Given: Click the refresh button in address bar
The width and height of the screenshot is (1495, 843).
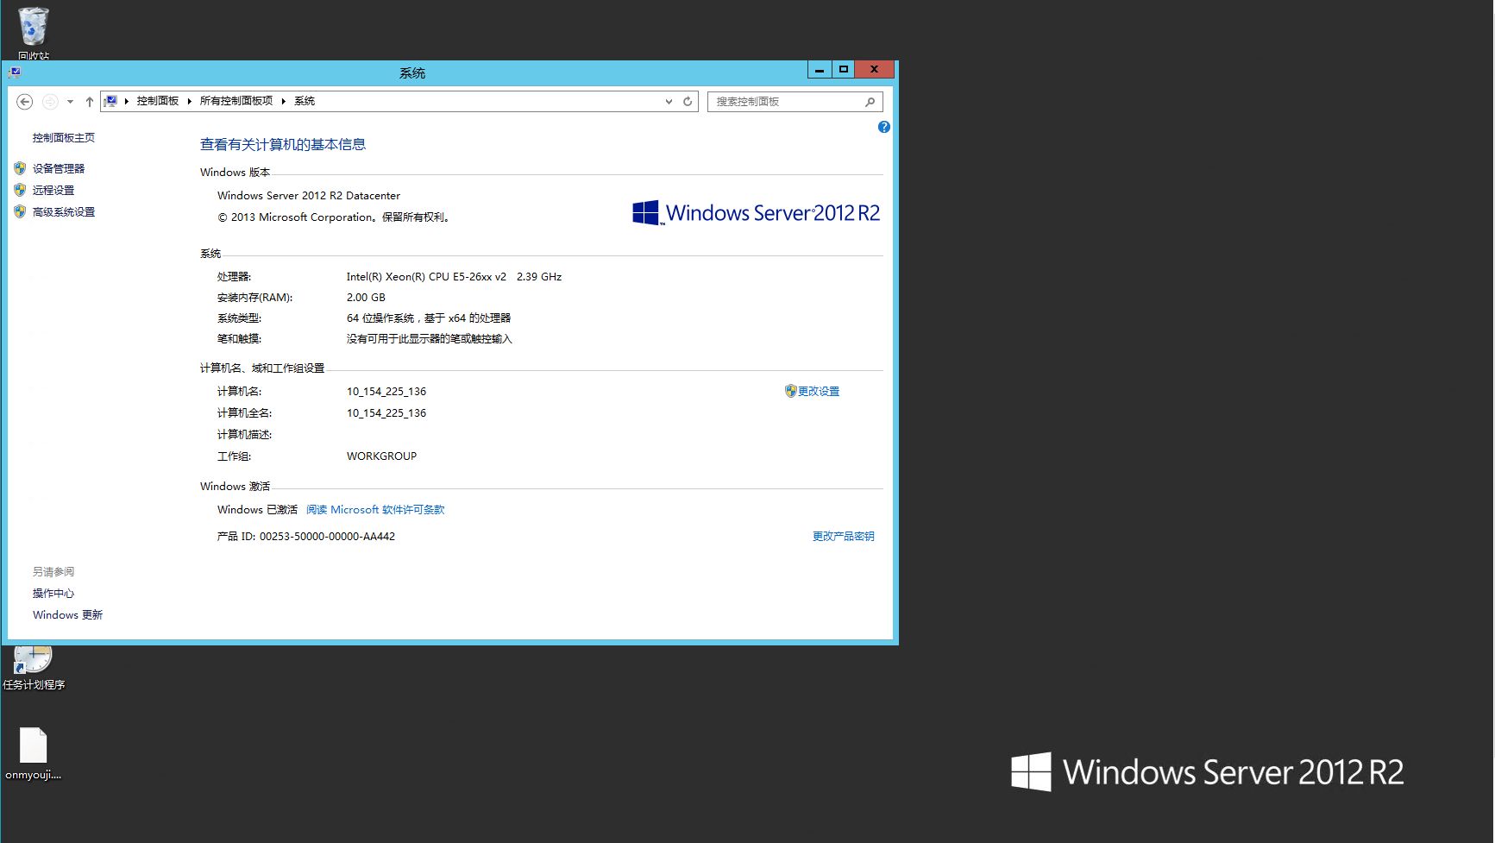Looking at the screenshot, I should 688,102.
